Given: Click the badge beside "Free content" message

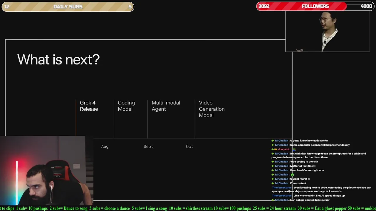Looking at the screenshot, I should pyautogui.click(x=273, y=183).
